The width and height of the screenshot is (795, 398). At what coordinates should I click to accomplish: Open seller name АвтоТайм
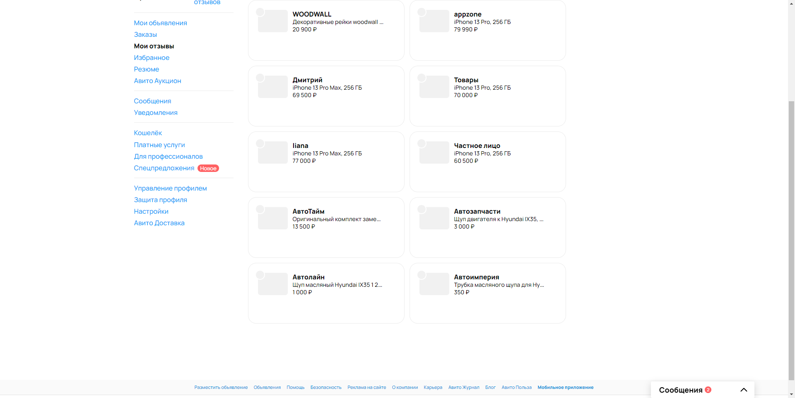pos(308,211)
